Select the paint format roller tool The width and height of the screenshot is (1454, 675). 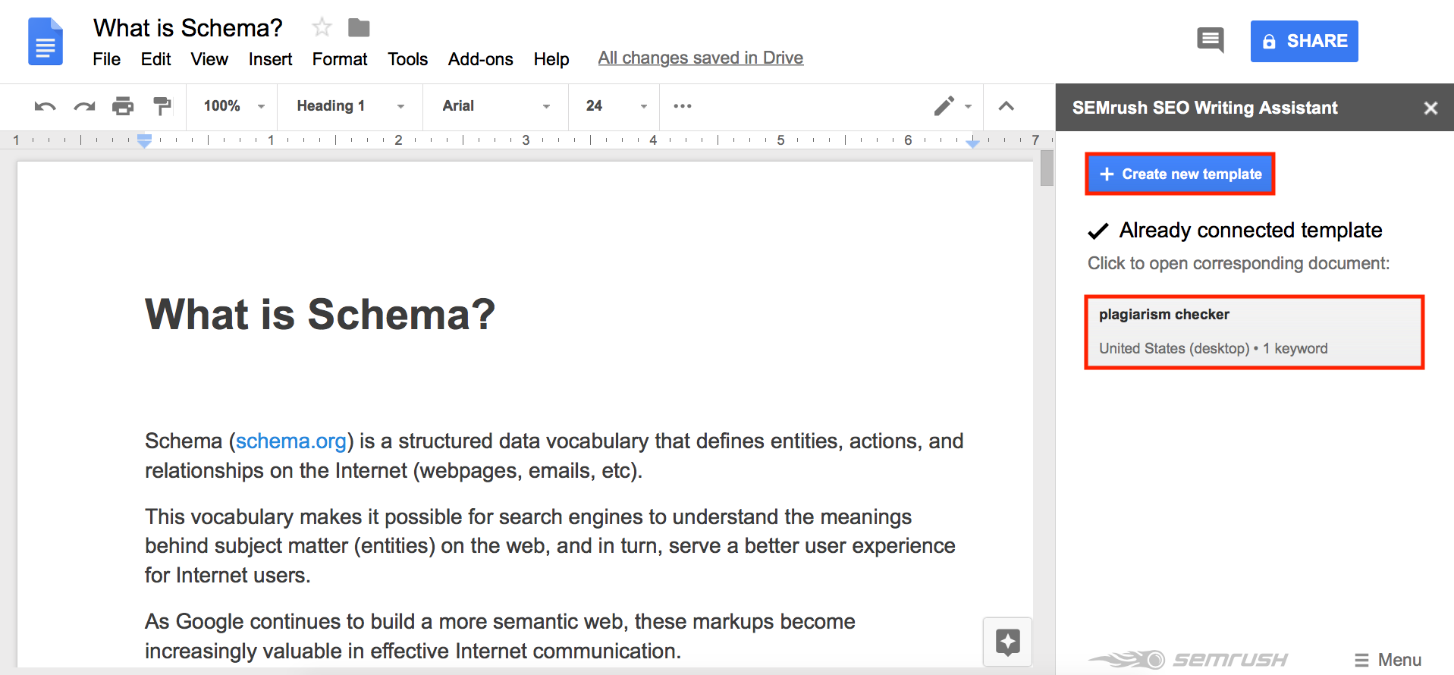[x=162, y=106]
